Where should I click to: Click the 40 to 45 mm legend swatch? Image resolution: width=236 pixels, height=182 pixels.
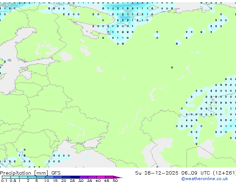101,177
